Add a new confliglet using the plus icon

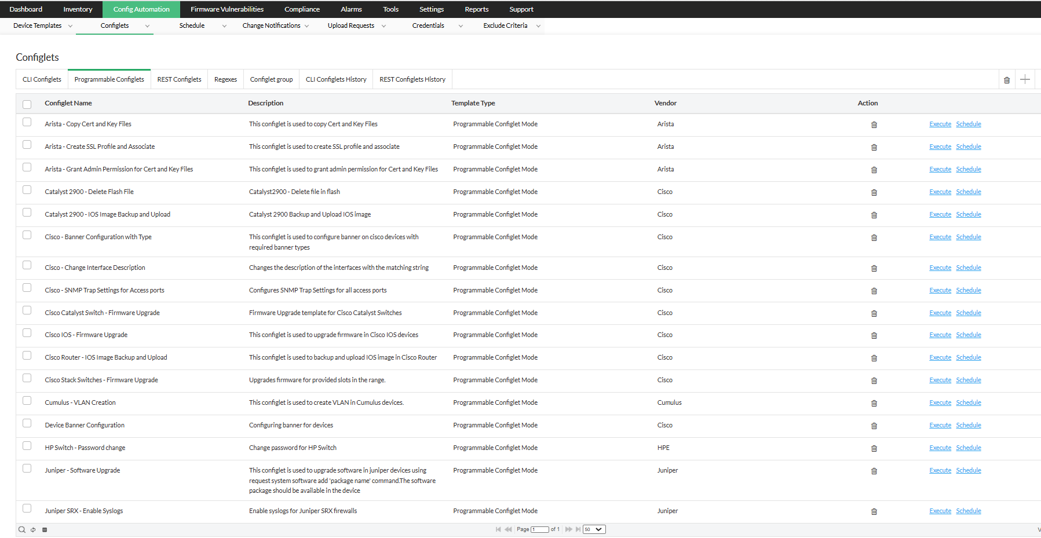tap(1024, 79)
